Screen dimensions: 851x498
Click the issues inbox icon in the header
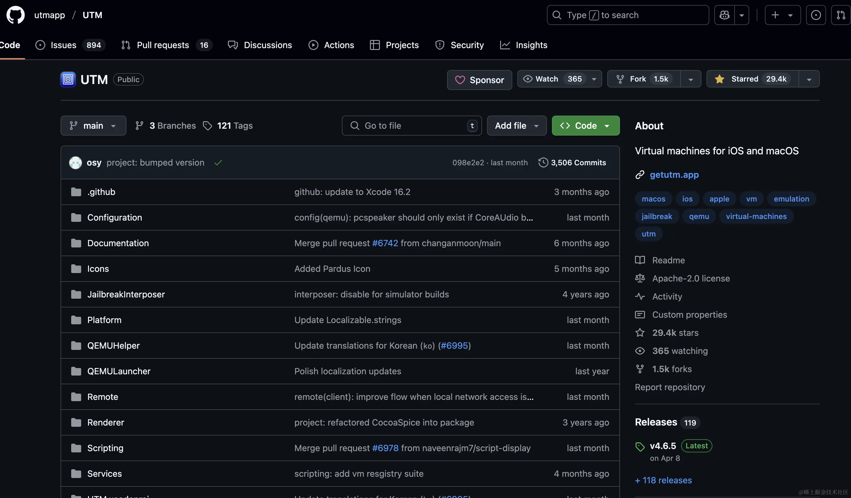tap(815, 15)
